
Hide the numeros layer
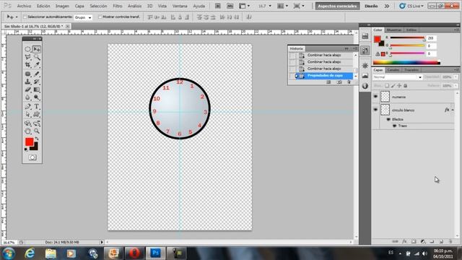[x=375, y=96]
